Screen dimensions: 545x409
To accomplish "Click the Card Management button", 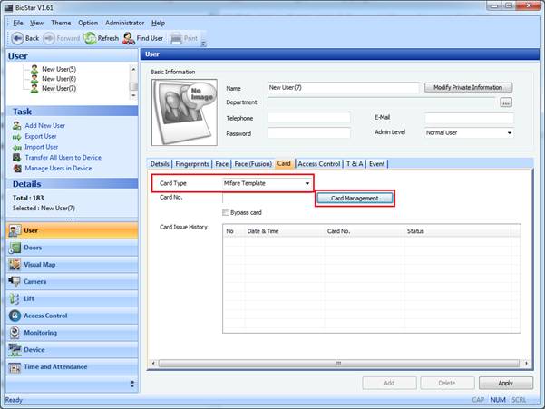I will coord(355,198).
